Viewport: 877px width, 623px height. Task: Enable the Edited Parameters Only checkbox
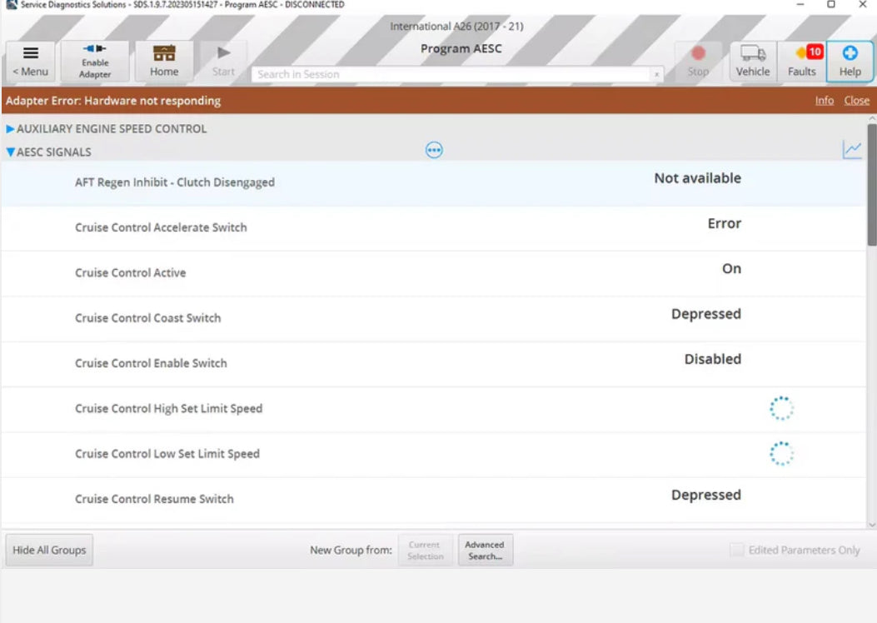pyautogui.click(x=736, y=550)
